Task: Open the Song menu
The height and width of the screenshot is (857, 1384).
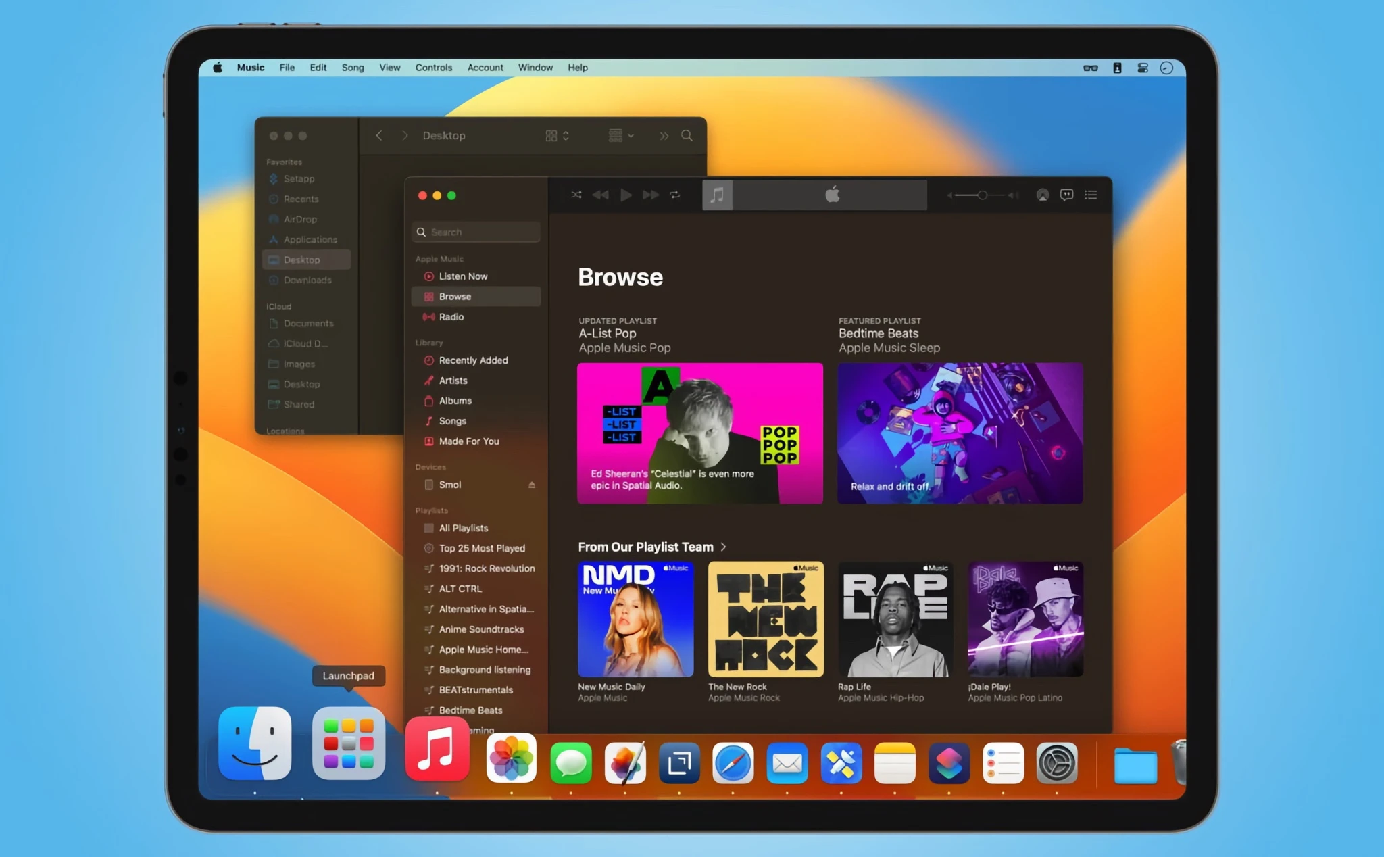Action: coord(353,68)
